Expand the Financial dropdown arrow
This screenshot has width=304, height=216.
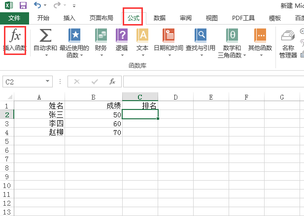101,55
